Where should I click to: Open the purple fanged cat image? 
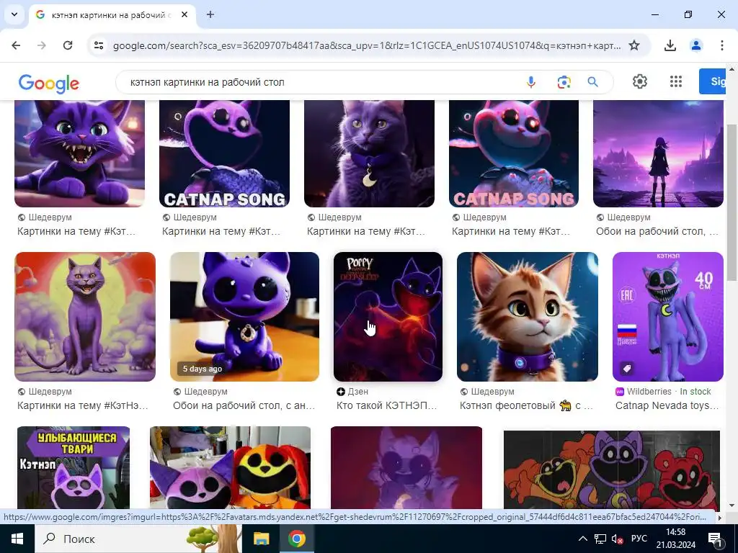point(79,154)
